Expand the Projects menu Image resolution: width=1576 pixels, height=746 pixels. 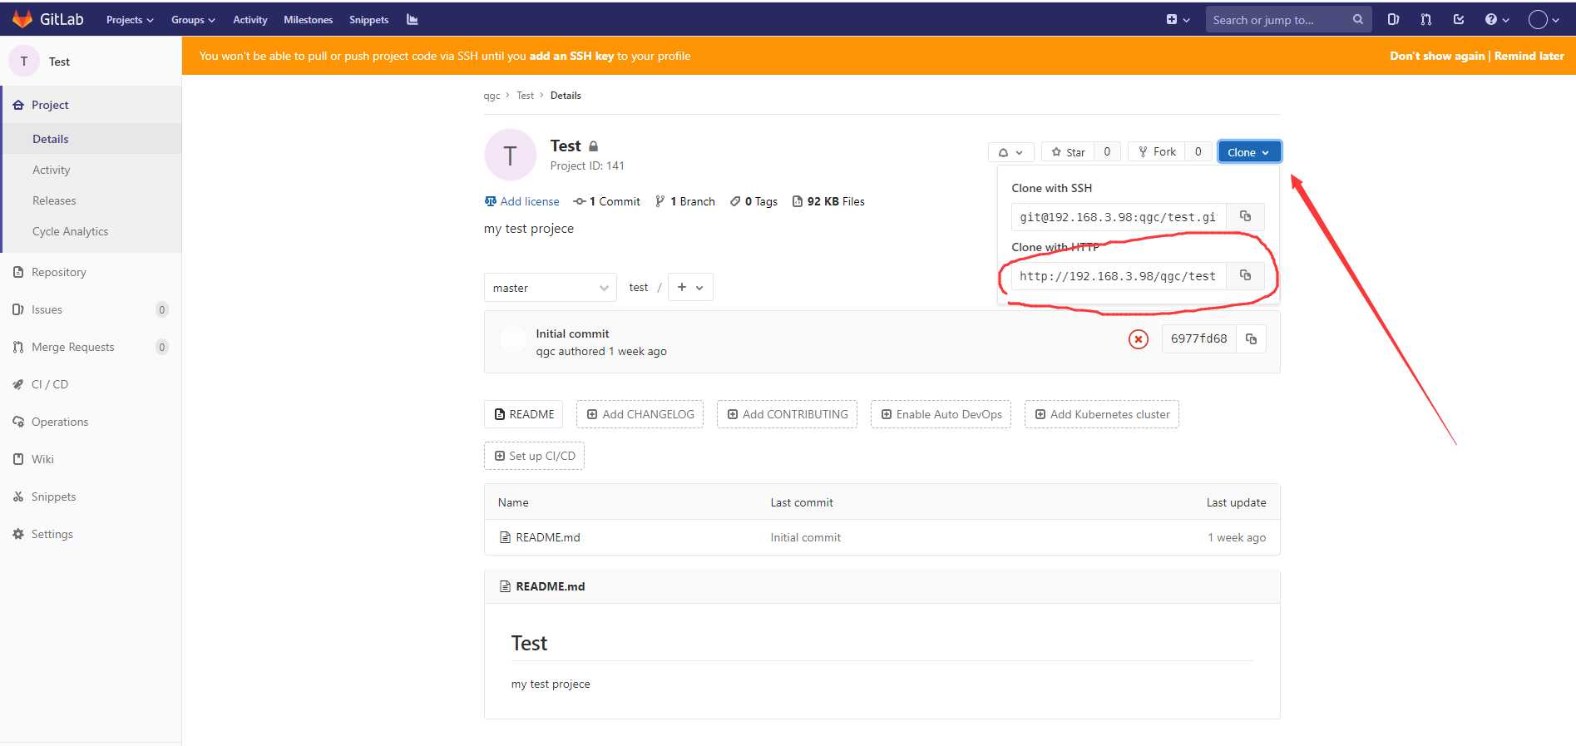[x=130, y=19]
